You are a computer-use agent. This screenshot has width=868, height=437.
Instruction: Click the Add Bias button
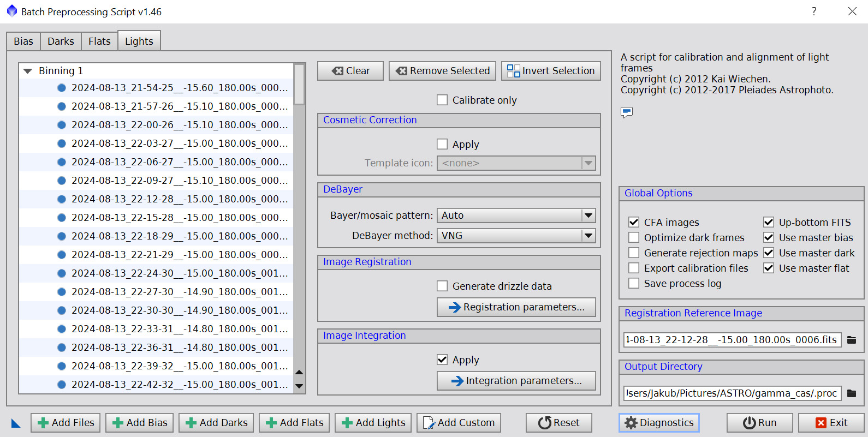(140, 423)
